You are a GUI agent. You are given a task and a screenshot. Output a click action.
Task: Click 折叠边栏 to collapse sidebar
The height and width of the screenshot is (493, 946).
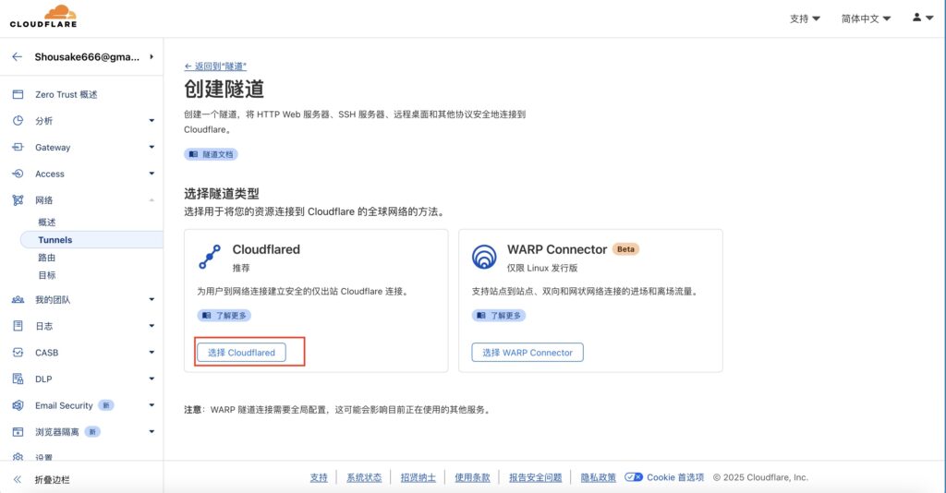52,480
